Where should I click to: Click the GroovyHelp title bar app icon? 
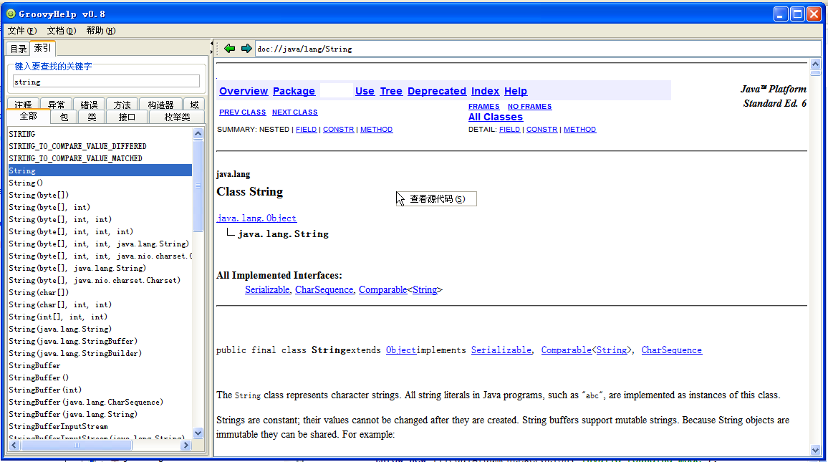(x=11, y=14)
